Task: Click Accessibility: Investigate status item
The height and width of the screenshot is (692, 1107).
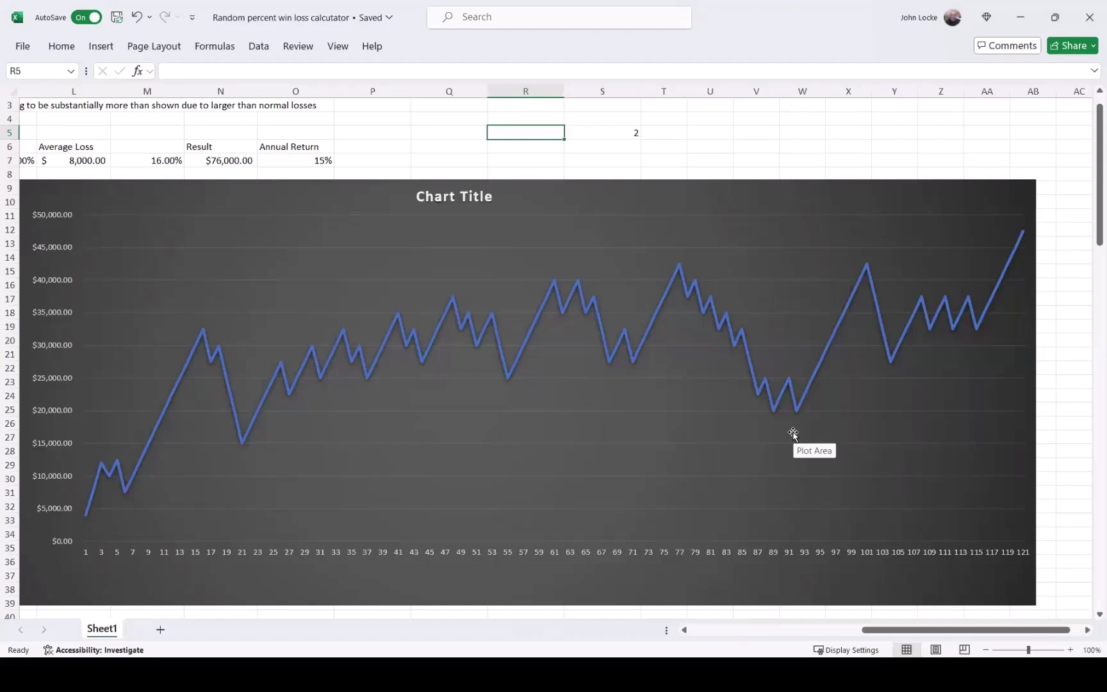Action: click(94, 650)
